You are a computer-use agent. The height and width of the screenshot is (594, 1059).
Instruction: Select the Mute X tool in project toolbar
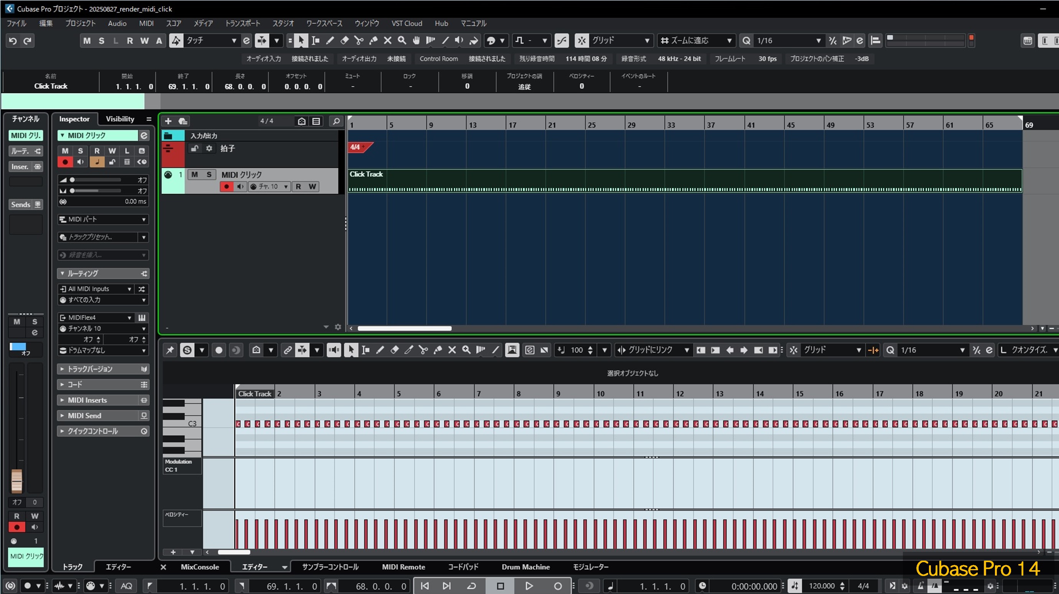tap(388, 40)
